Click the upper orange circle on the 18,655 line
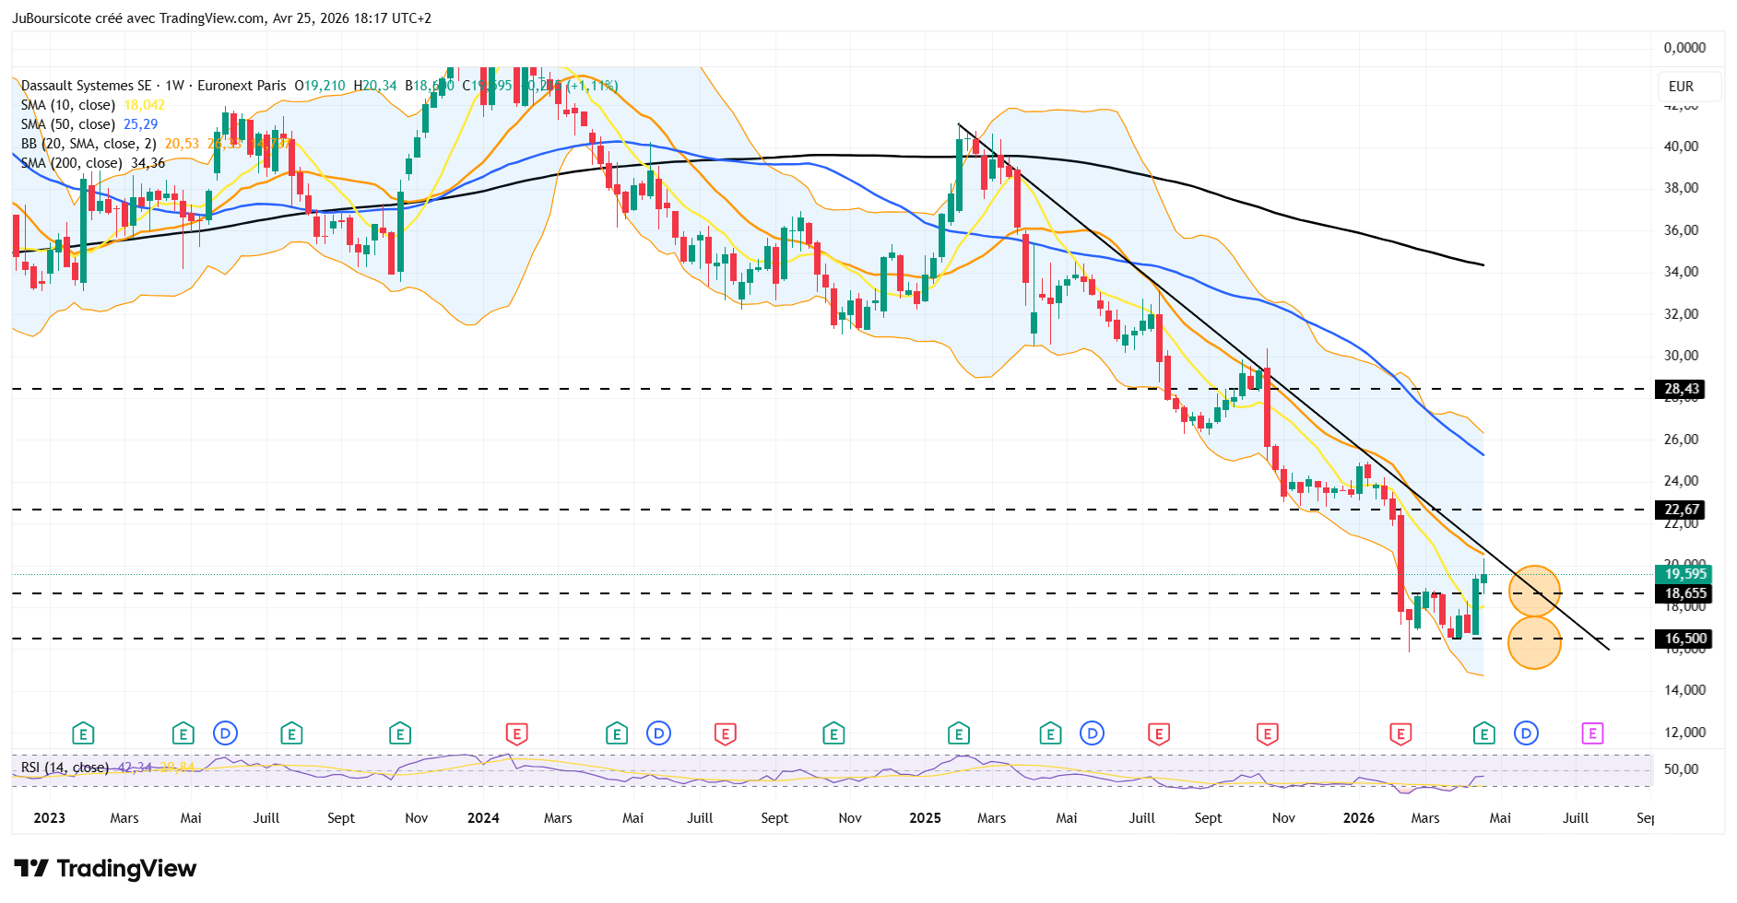Viewport: 1737px width, 903px height. tap(1534, 591)
